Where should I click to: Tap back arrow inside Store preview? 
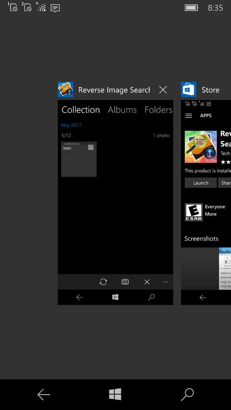coord(203,298)
